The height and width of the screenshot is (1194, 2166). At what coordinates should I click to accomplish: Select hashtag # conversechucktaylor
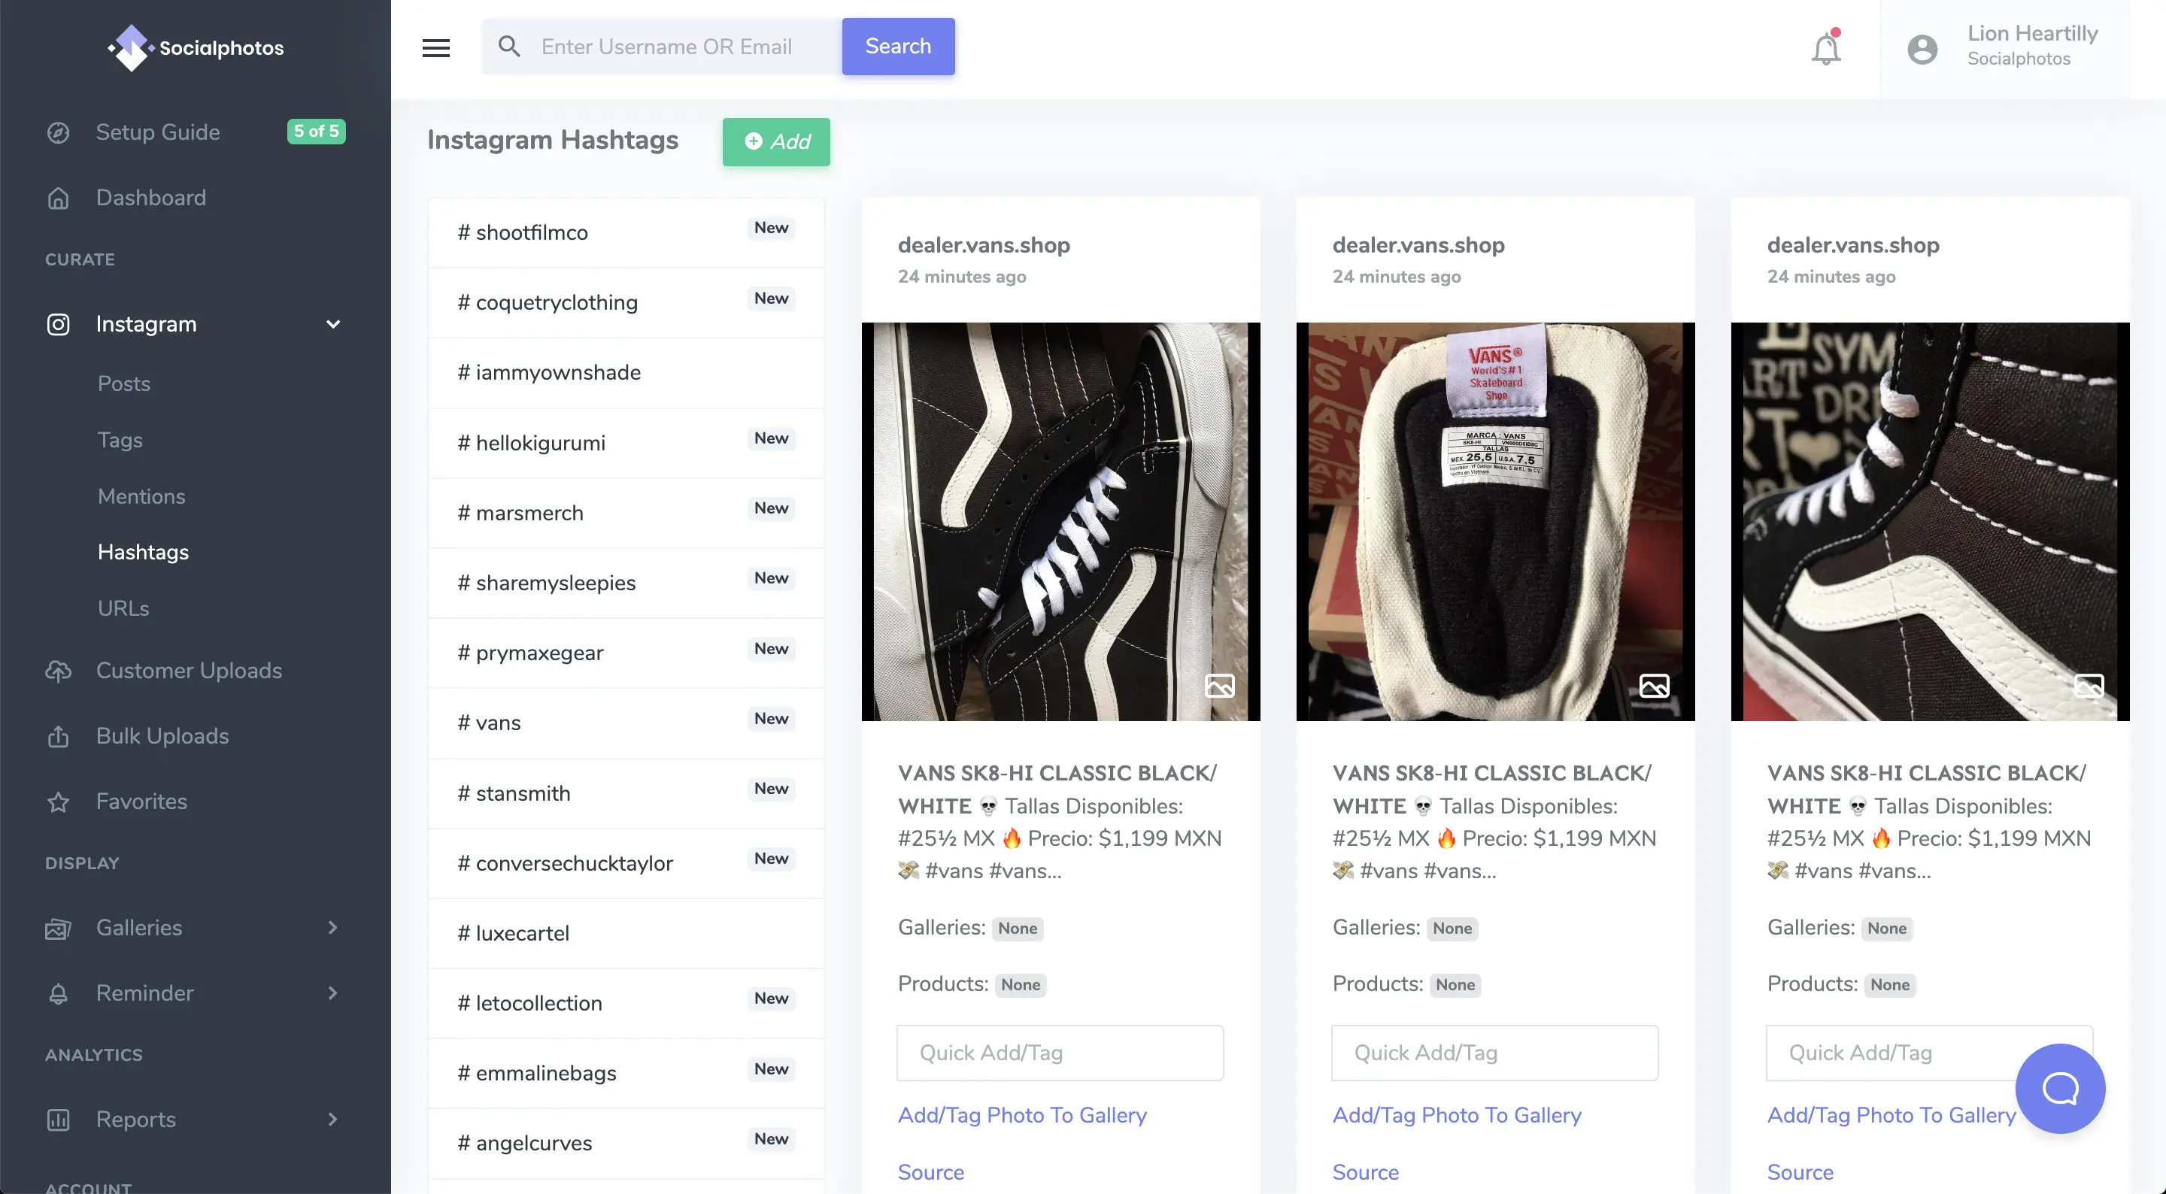[x=626, y=864]
